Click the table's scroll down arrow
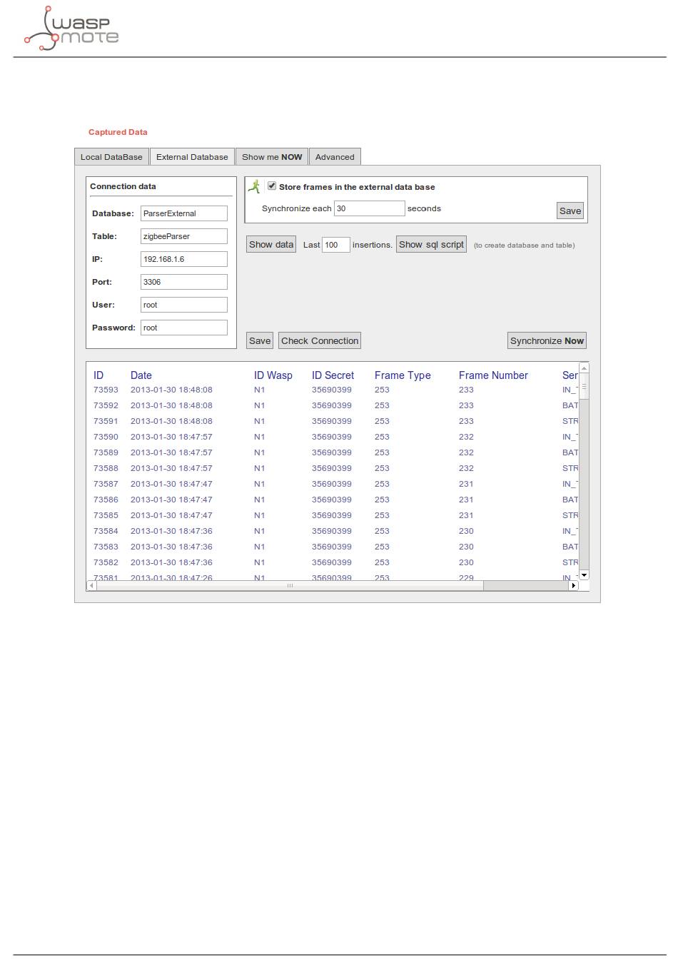The height and width of the screenshot is (977, 678). [584, 574]
